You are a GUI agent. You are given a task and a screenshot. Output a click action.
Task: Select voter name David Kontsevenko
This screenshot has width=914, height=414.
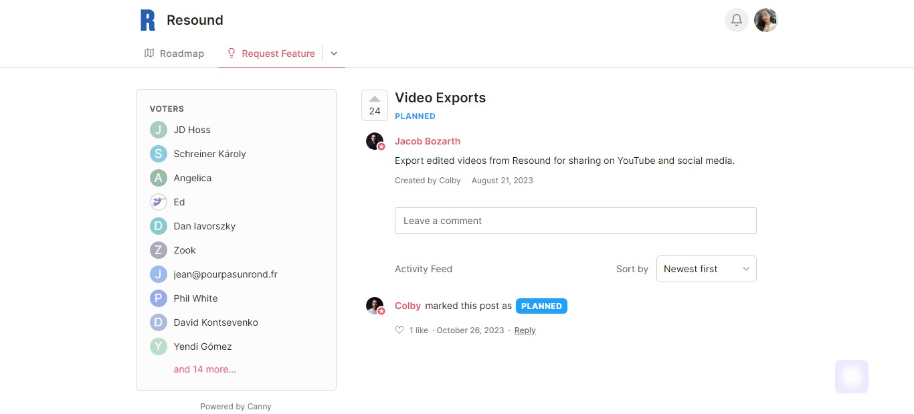216,322
